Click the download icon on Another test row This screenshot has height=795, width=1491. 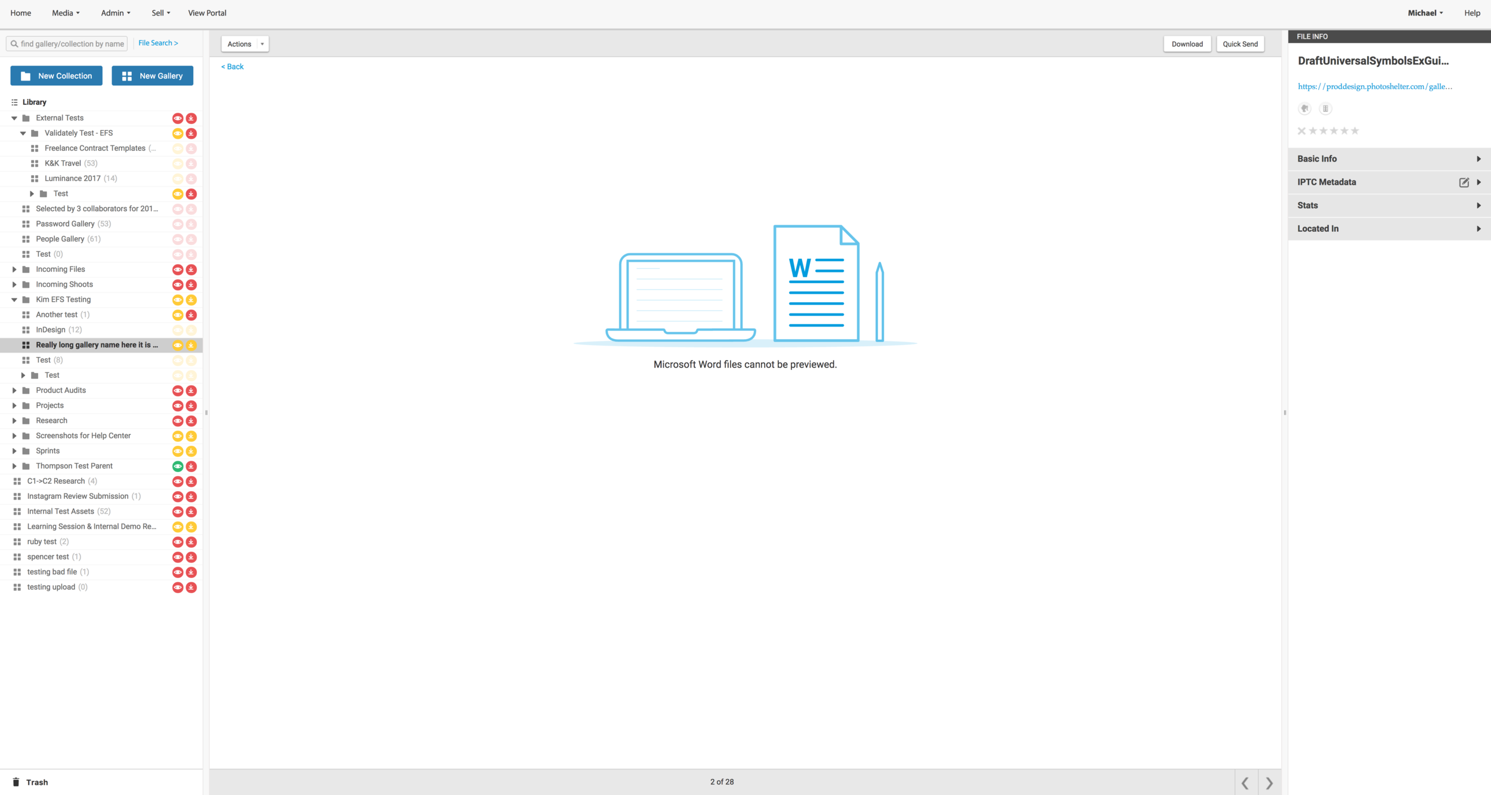pos(191,315)
